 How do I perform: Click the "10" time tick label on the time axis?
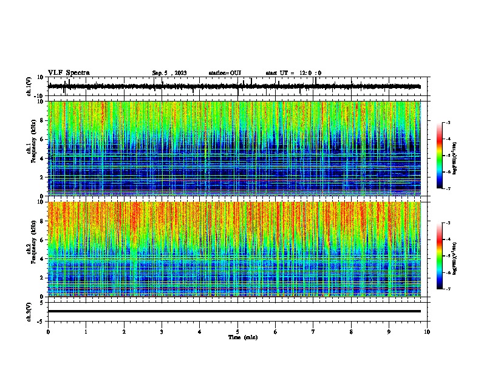427,331
